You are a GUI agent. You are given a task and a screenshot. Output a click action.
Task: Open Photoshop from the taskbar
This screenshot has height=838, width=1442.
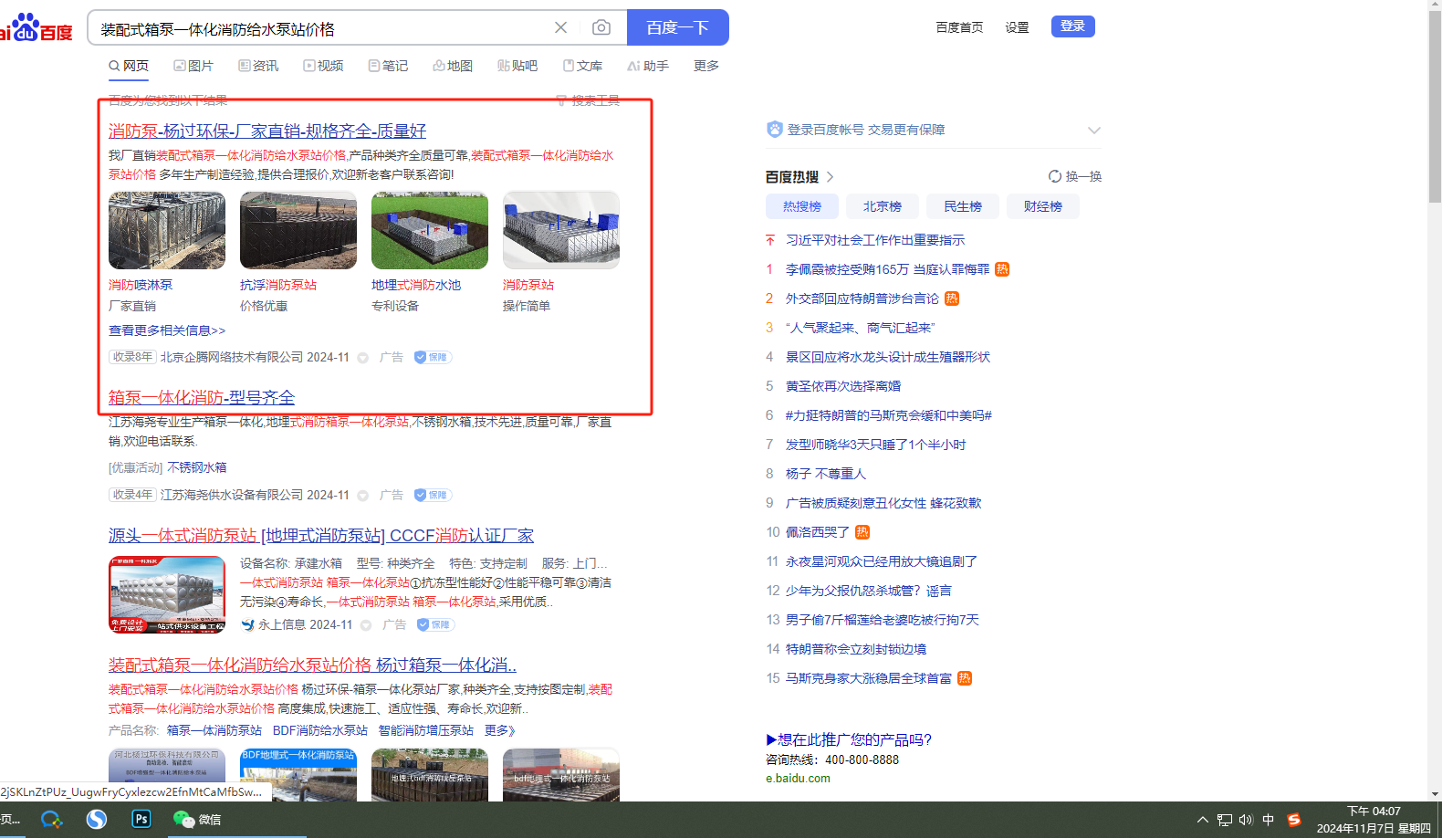click(141, 819)
